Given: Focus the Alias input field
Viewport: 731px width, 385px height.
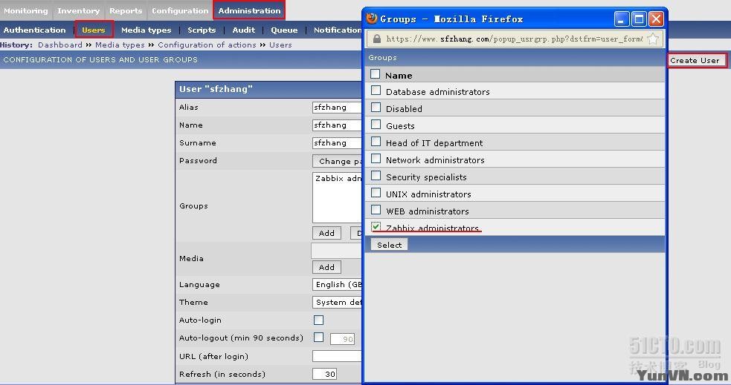Looking at the screenshot, I should (337, 108).
